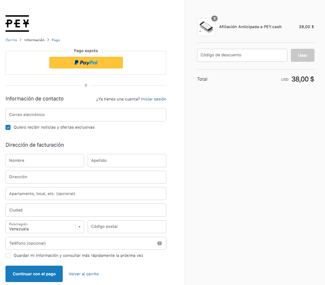
Task: Focus the Nombre field
Action: [x=45, y=161]
